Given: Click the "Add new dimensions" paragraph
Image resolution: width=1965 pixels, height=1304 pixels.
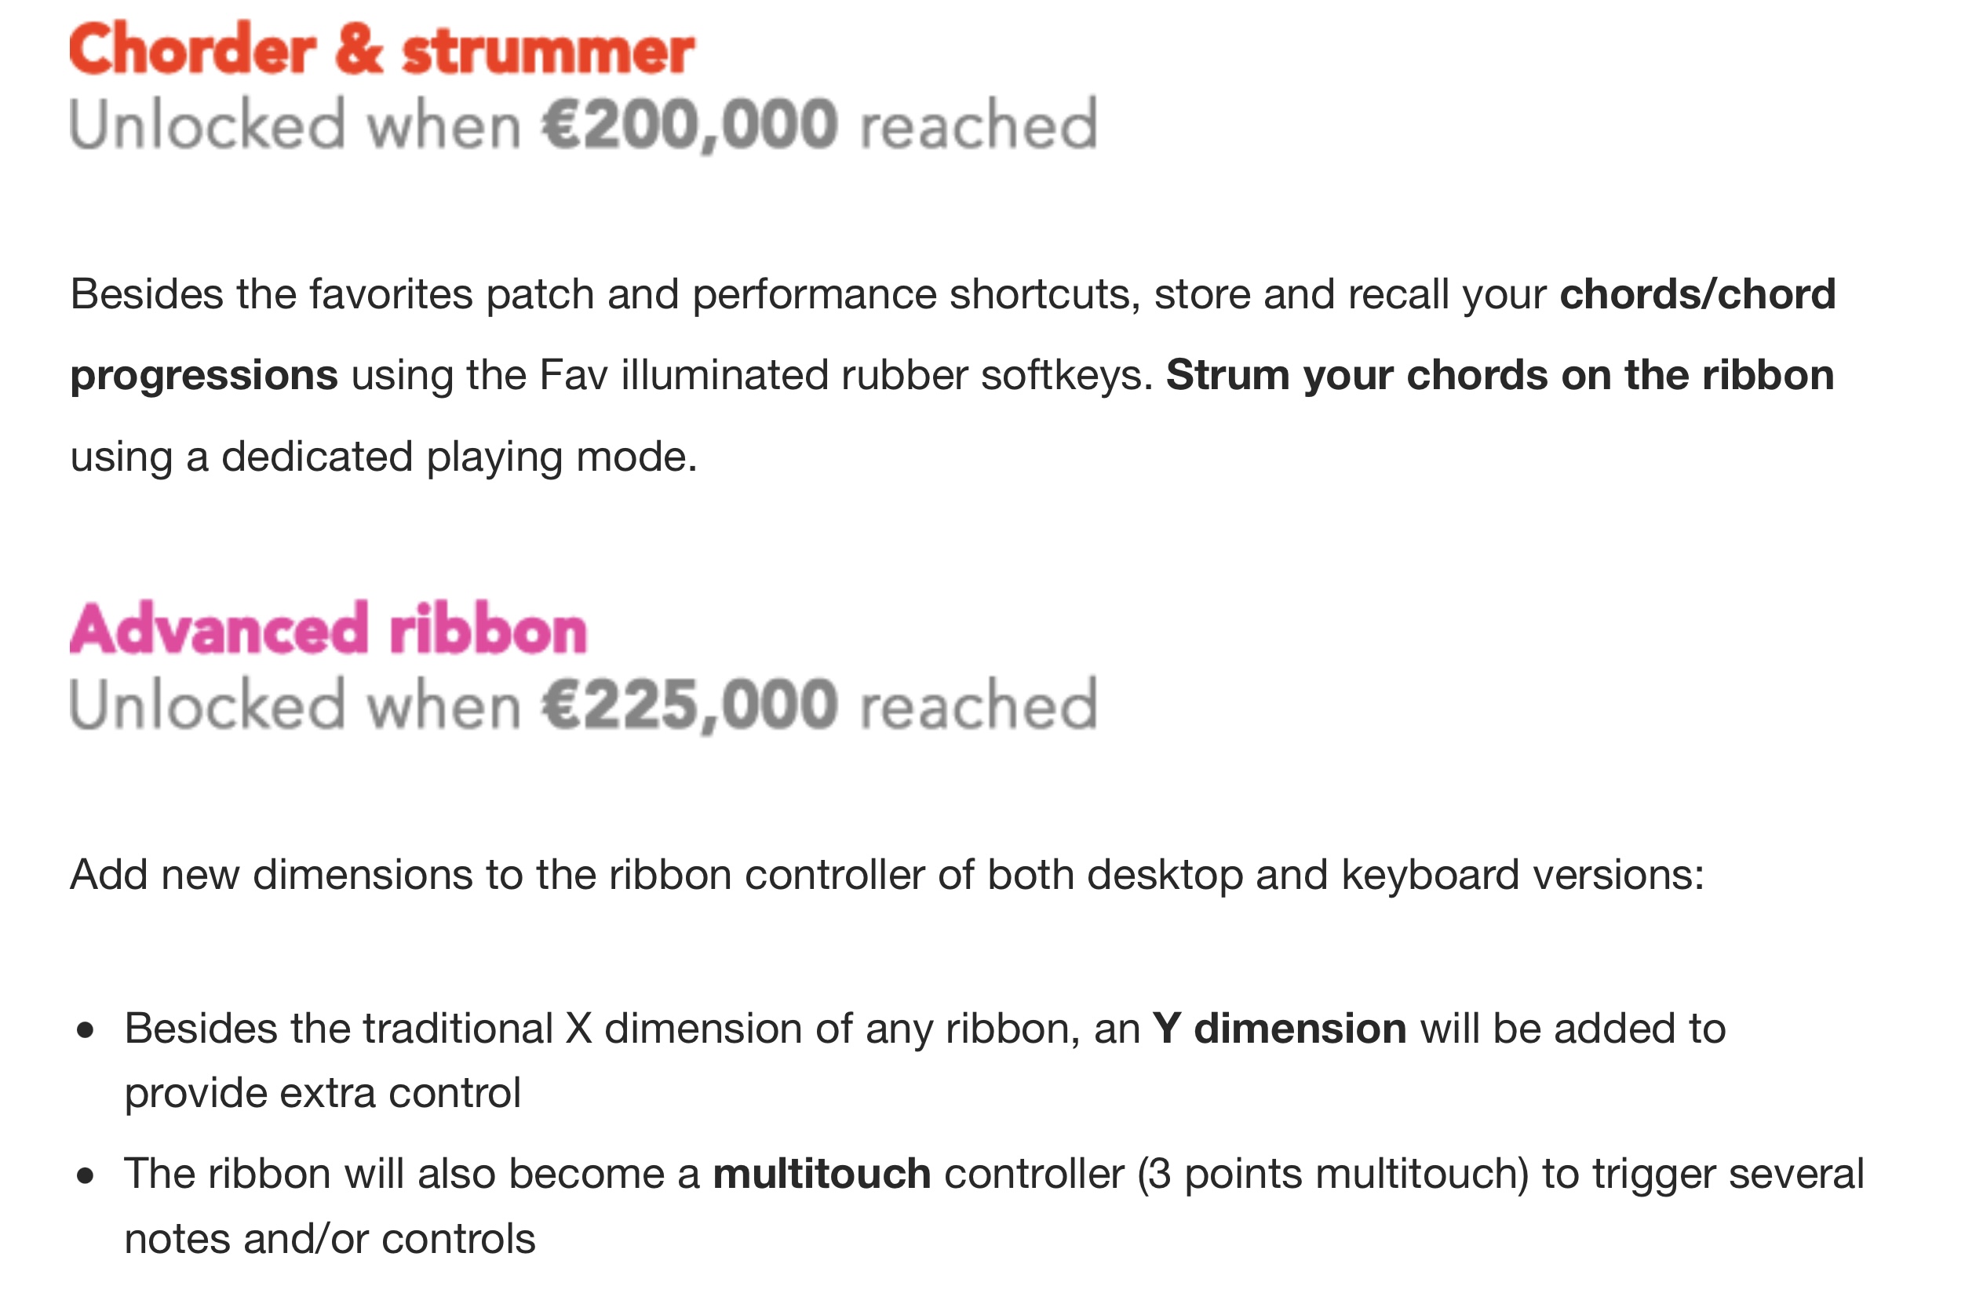Looking at the screenshot, I should [888, 875].
